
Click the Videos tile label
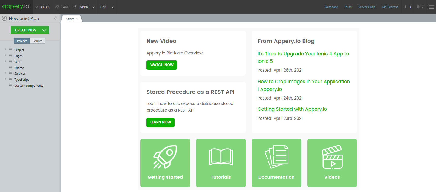(332, 177)
